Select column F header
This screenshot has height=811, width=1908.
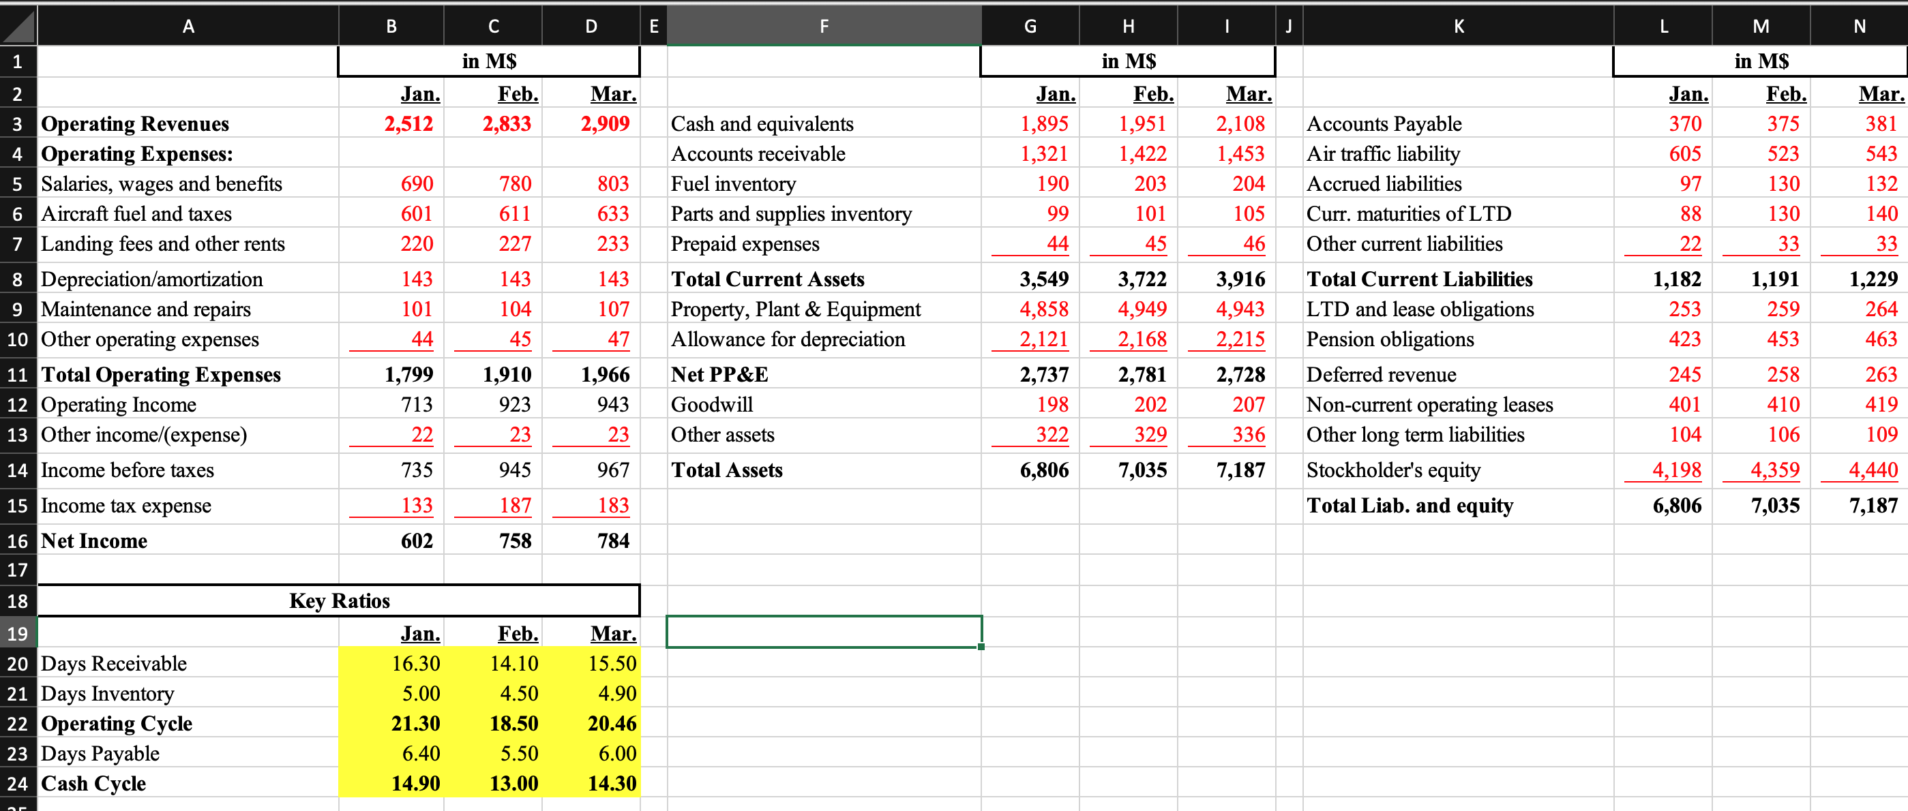(x=824, y=26)
